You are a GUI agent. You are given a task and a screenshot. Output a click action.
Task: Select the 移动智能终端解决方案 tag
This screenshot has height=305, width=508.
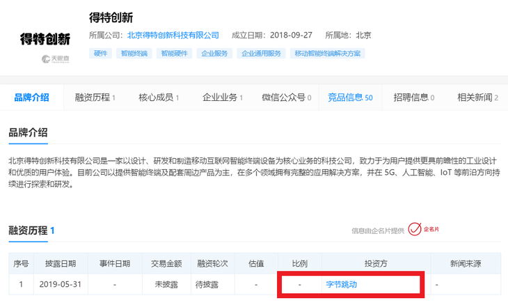328,53
